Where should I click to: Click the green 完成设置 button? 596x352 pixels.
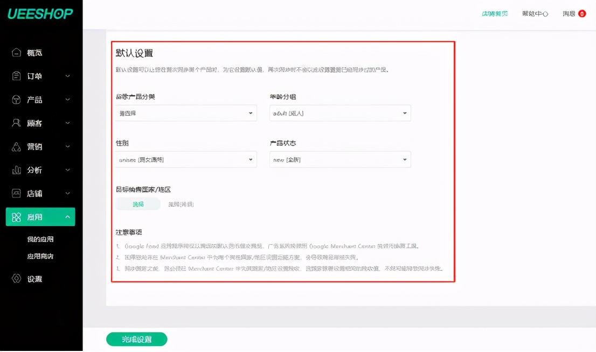(x=136, y=339)
